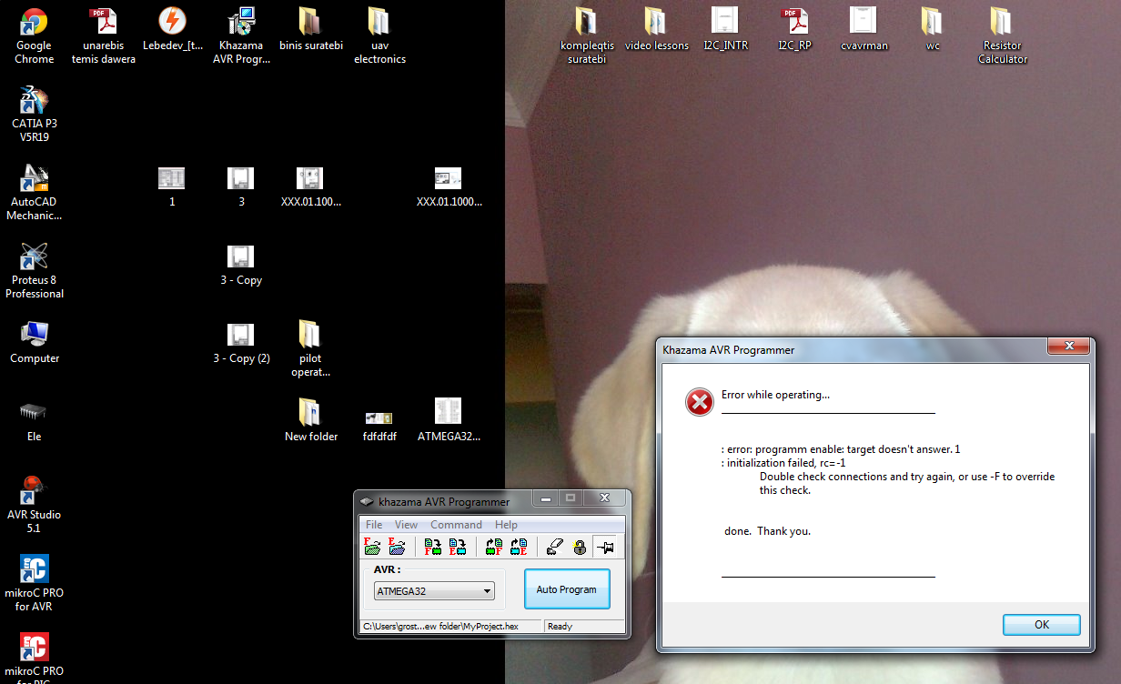Click MyProject.hex path in status bar

pyautogui.click(x=440, y=626)
